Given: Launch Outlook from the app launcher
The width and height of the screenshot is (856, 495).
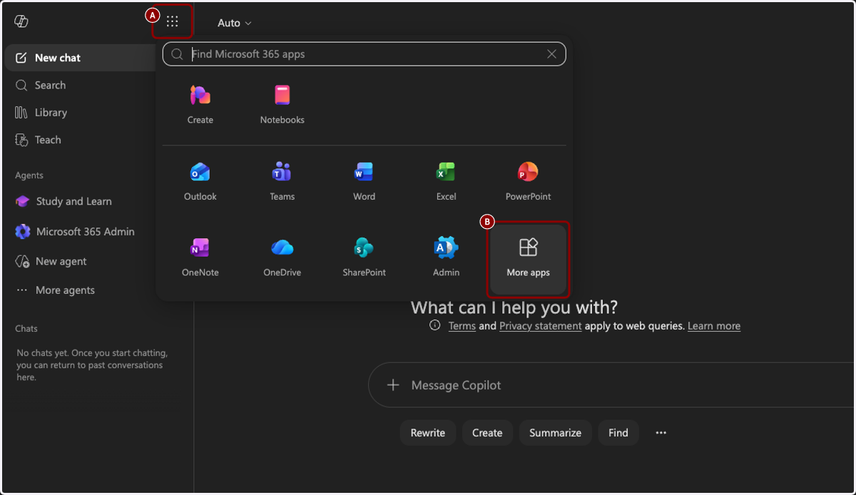Looking at the screenshot, I should tap(200, 180).
